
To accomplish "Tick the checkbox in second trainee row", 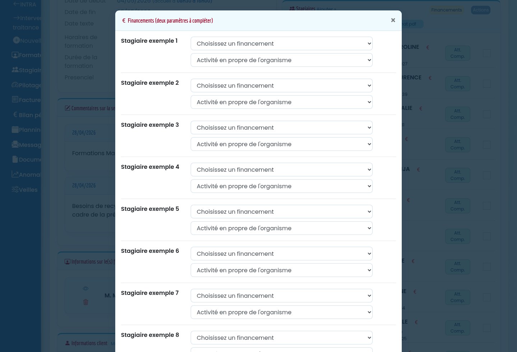I will [487, 84].
